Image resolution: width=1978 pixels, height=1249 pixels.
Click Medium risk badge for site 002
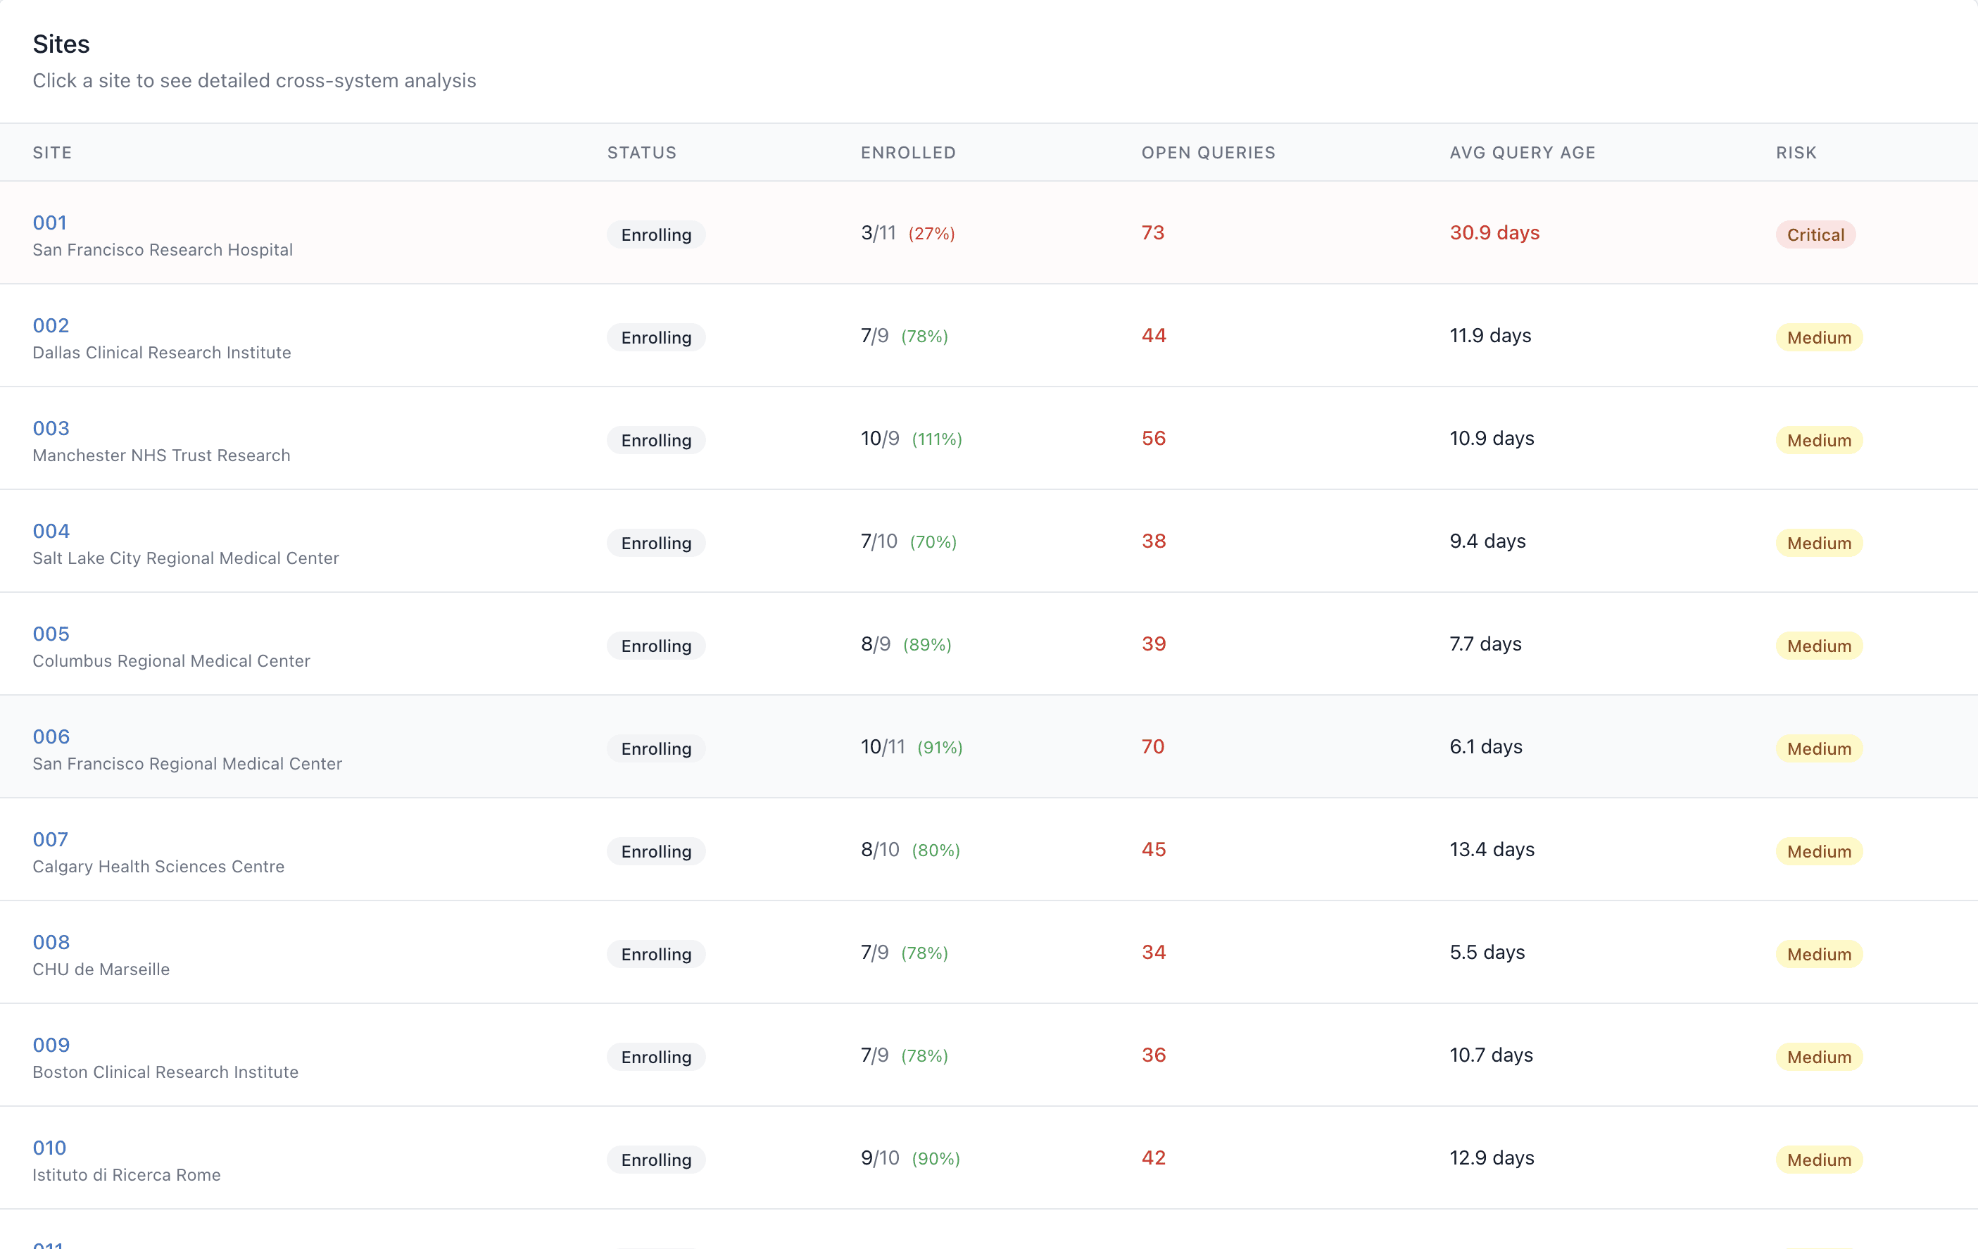click(1819, 338)
